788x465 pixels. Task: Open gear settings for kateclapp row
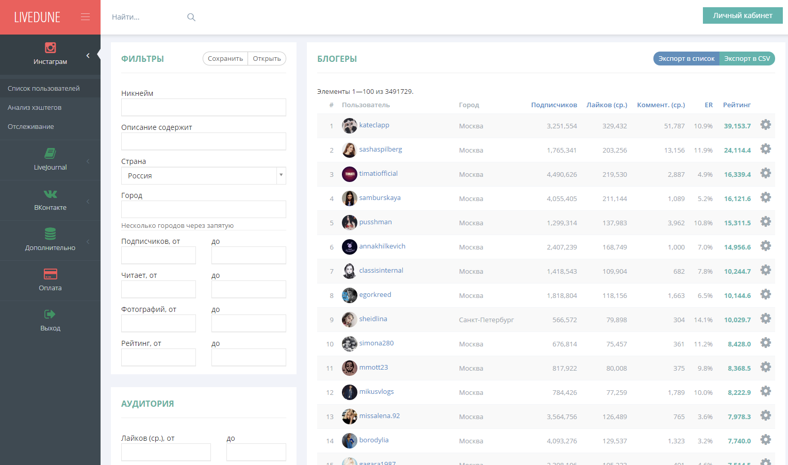[x=765, y=125]
